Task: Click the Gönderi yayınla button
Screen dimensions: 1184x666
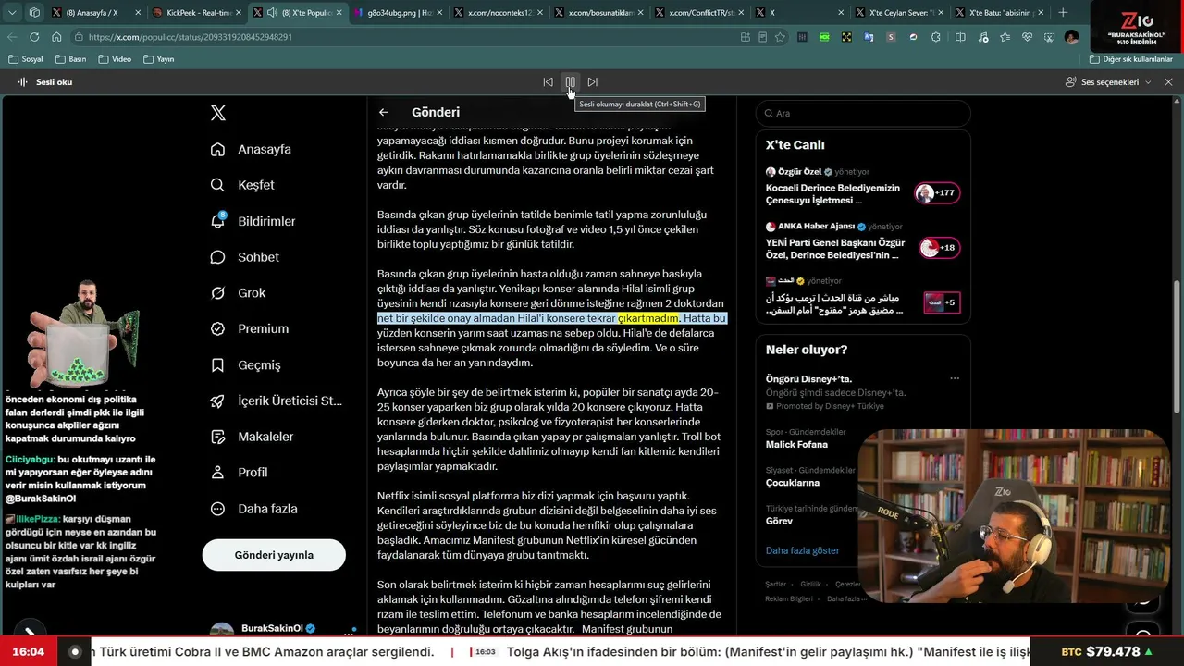Action: pos(274,555)
